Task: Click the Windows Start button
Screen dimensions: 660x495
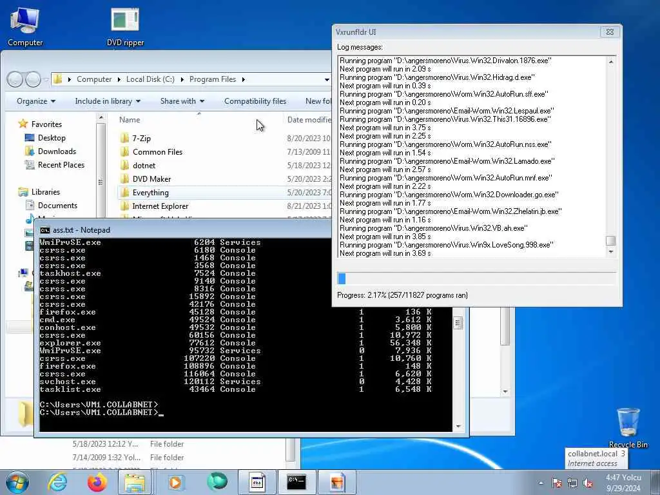Action: tap(17, 482)
